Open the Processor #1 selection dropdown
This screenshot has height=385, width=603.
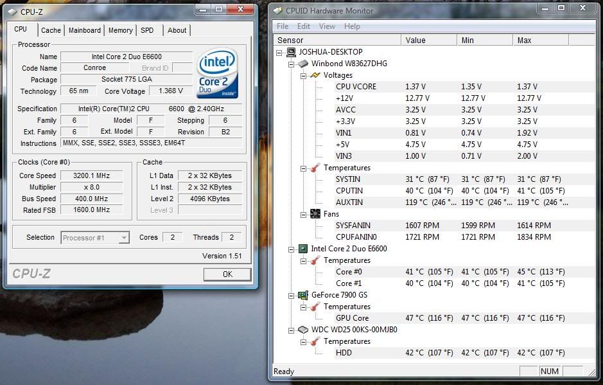click(124, 238)
